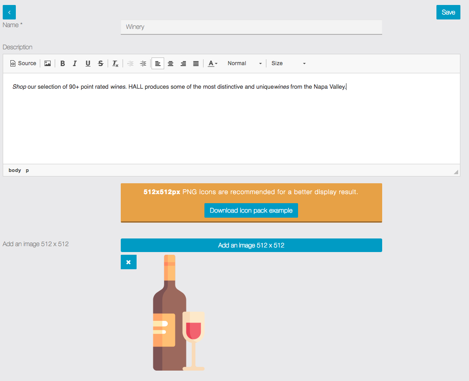Screen dimensions: 469x381
Task: Apply underline formatting
Action: (88, 63)
